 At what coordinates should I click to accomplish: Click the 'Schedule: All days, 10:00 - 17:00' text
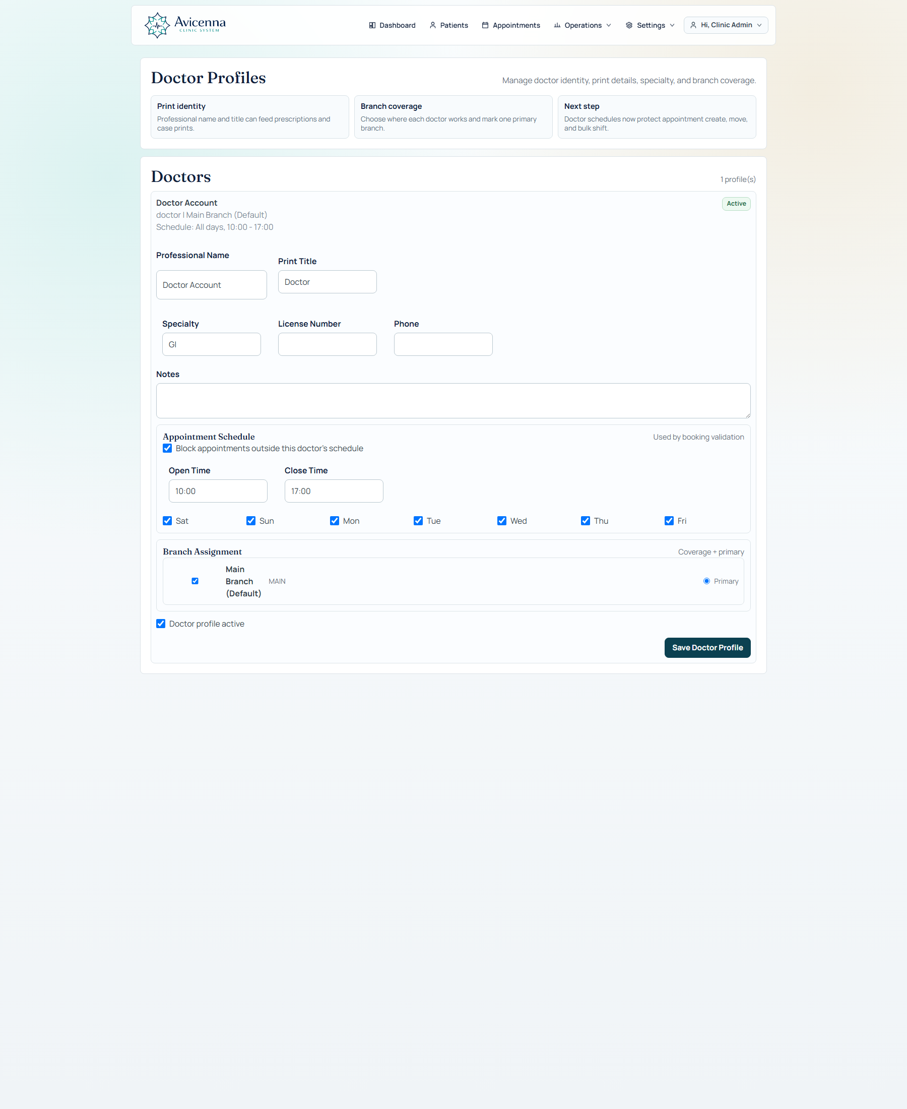coord(215,227)
